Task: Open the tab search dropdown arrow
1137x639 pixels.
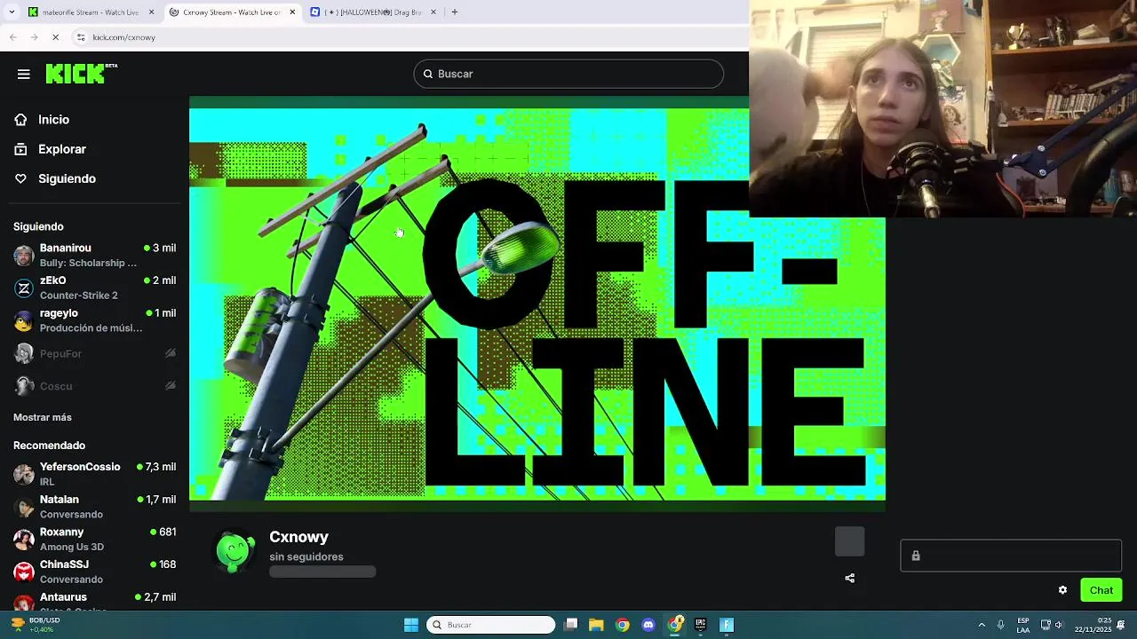Action: (12, 12)
